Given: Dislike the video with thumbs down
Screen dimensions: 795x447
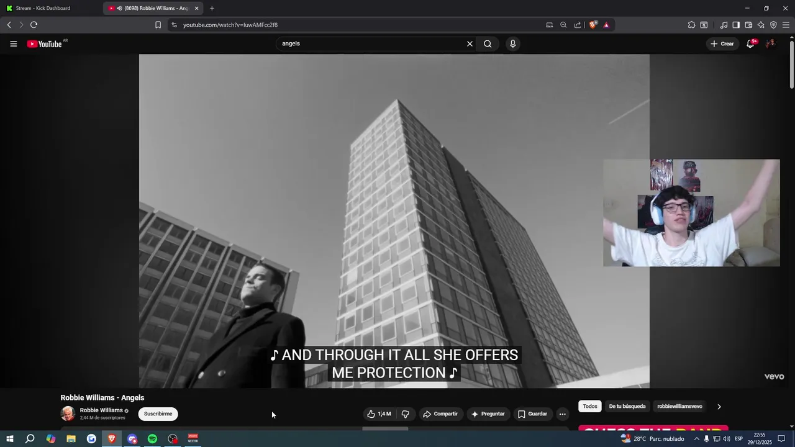Looking at the screenshot, I should coord(405,414).
